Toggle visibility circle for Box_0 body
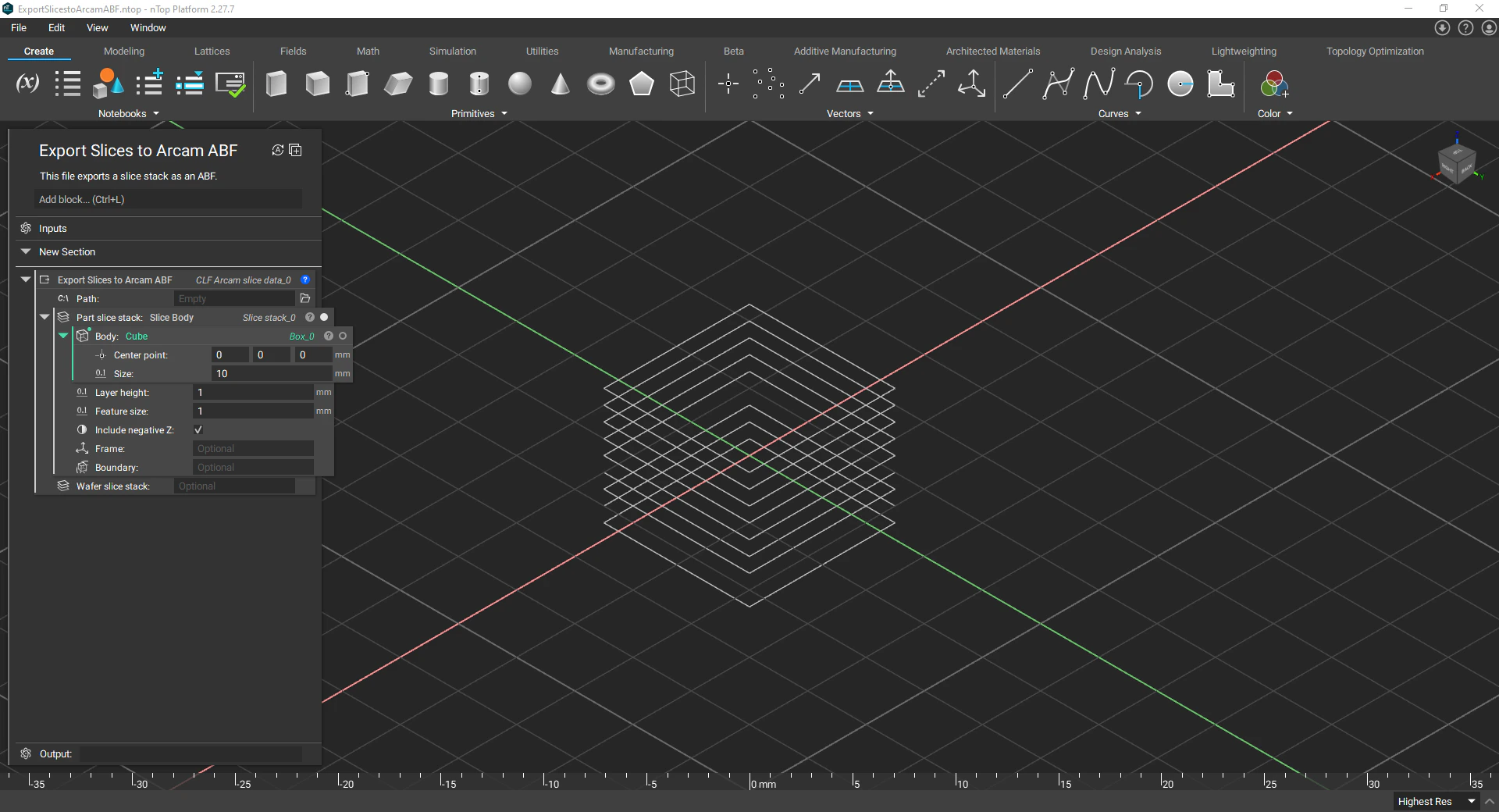The image size is (1499, 812). (x=343, y=336)
